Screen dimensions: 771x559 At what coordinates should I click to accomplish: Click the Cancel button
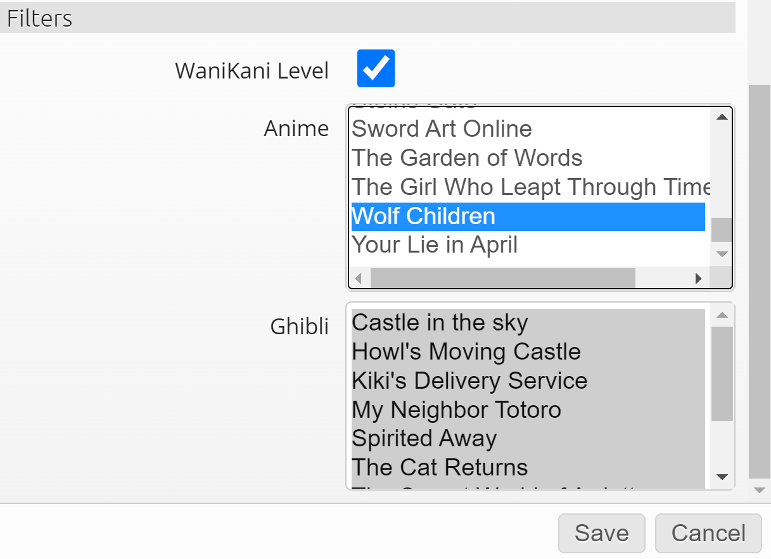[708, 533]
